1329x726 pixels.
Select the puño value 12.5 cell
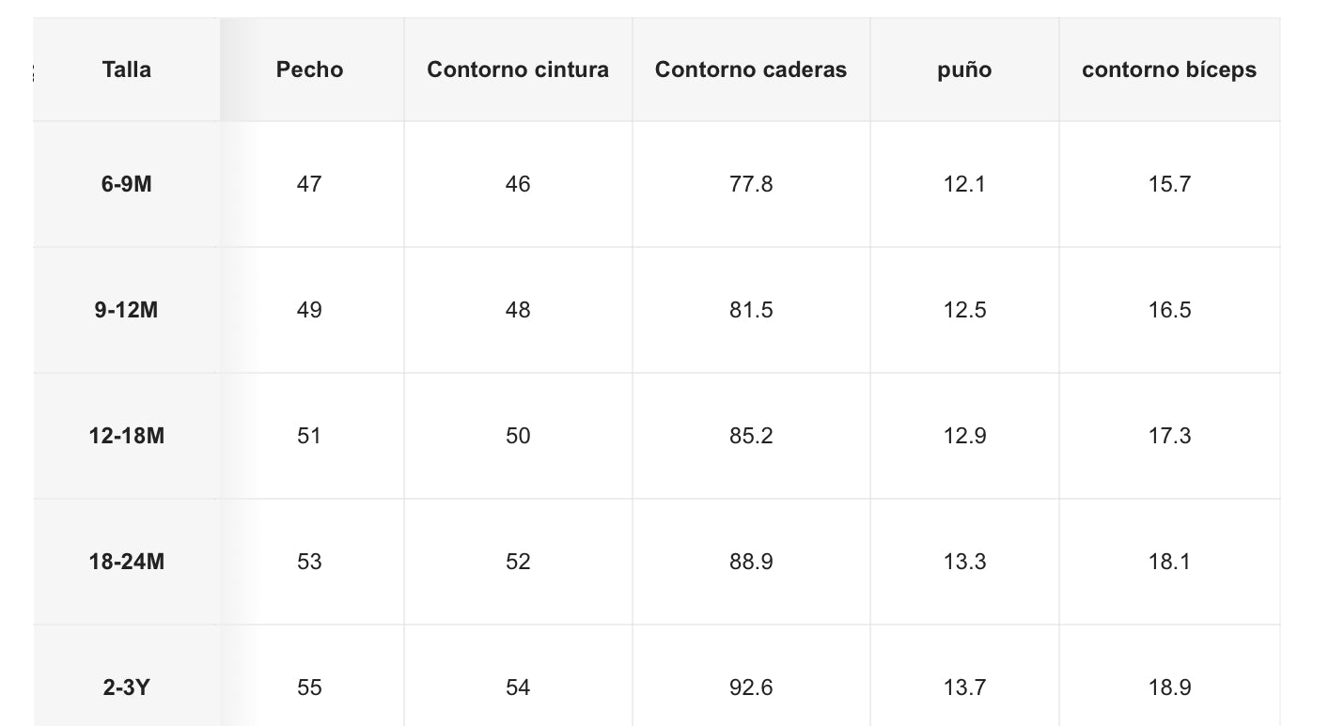964,310
